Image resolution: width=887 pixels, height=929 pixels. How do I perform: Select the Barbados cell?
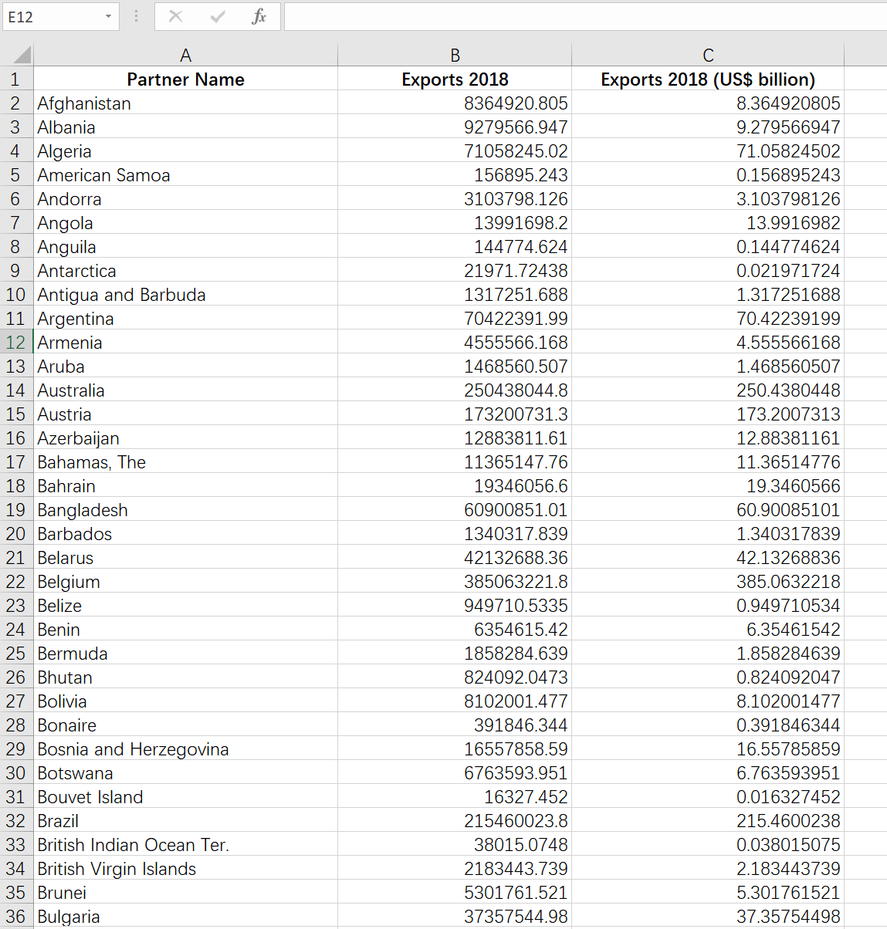pos(185,533)
